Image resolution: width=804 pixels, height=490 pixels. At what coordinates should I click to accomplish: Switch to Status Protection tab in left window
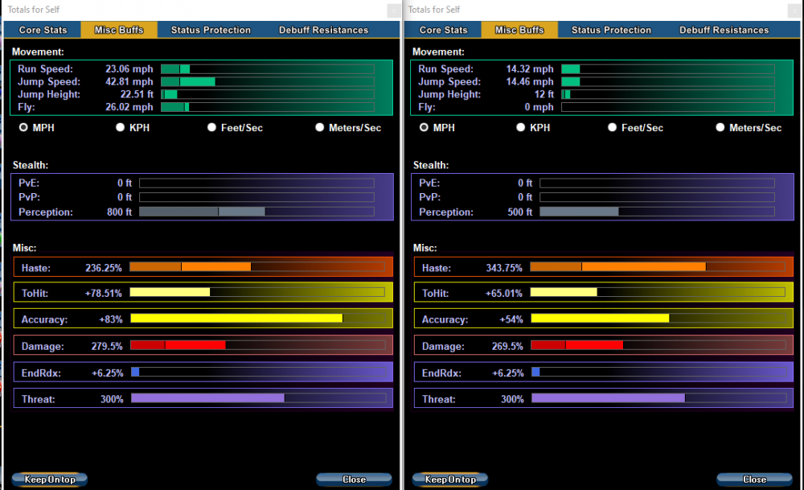(211, 30)
